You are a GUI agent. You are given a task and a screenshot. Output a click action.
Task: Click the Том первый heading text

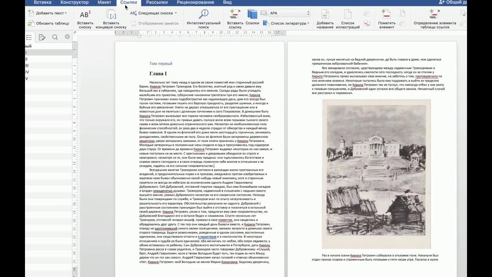tap(161, 63)
